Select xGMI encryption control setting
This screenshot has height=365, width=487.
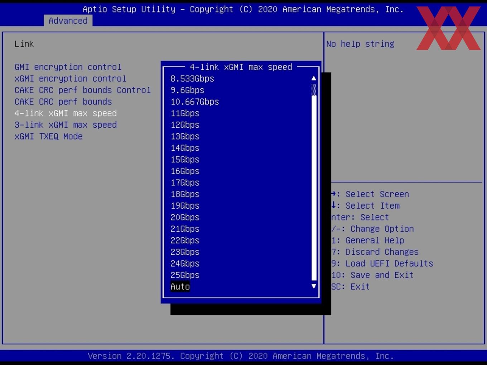click(71, 78)
